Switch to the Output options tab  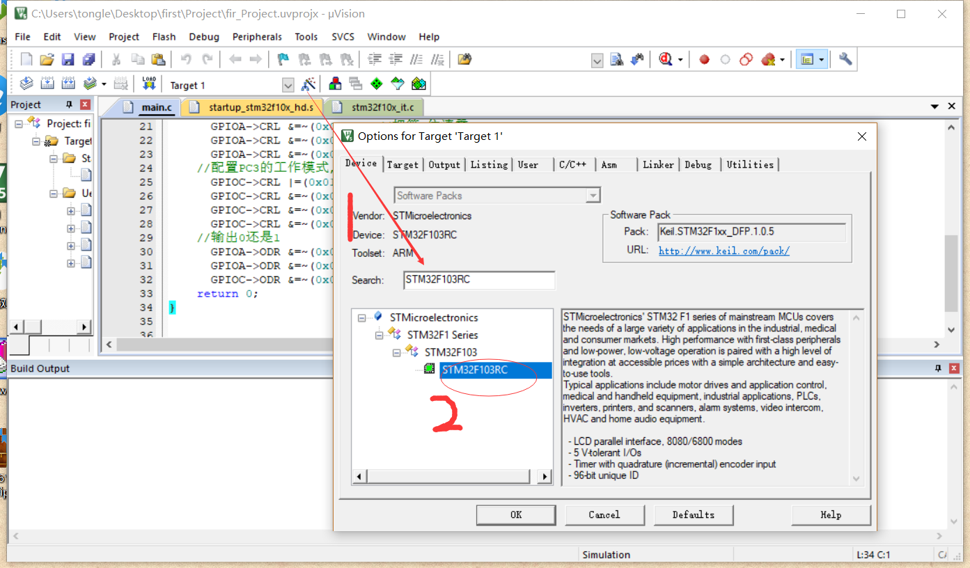444,165
